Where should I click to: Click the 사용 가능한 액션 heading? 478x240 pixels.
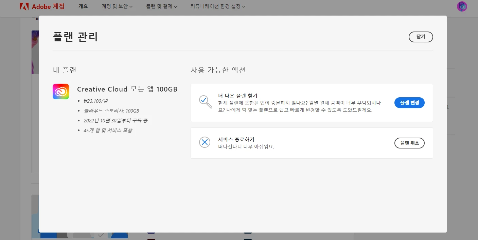(x=218, y=70)
